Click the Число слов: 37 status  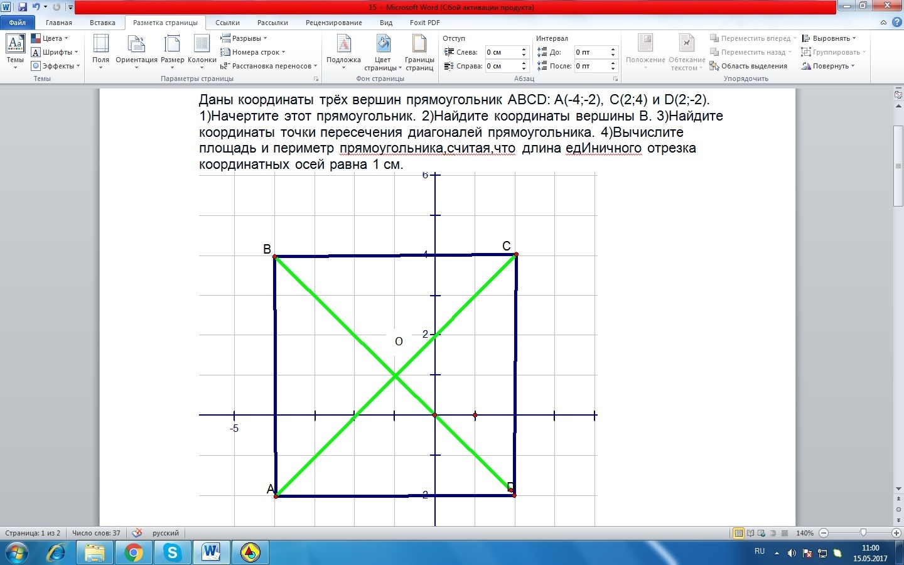click(96, 533)
